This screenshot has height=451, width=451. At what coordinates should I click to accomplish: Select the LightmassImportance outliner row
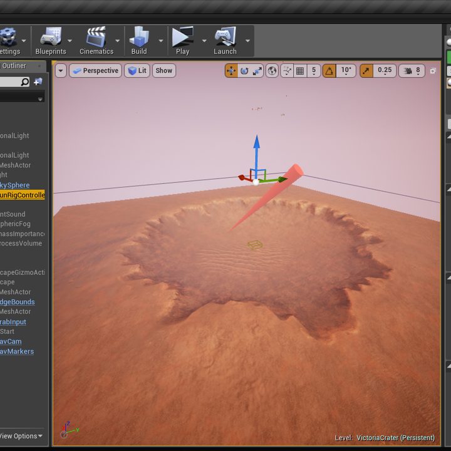(22, 234)
